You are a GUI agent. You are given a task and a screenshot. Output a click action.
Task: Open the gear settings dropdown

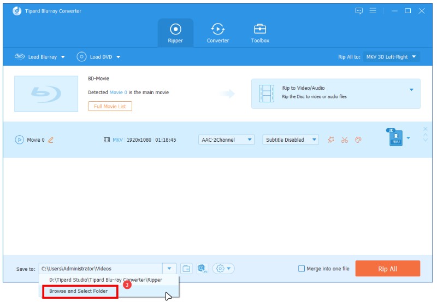coord(223,269)
